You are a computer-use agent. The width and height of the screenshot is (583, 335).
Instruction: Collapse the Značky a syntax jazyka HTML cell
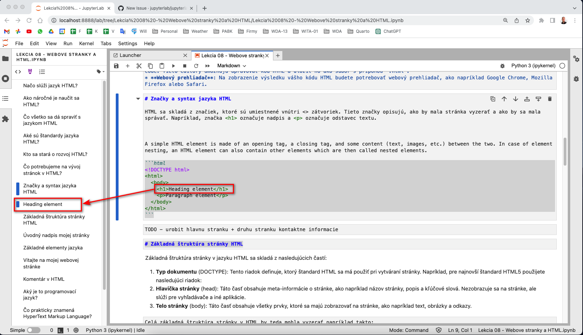pos(138,99)
